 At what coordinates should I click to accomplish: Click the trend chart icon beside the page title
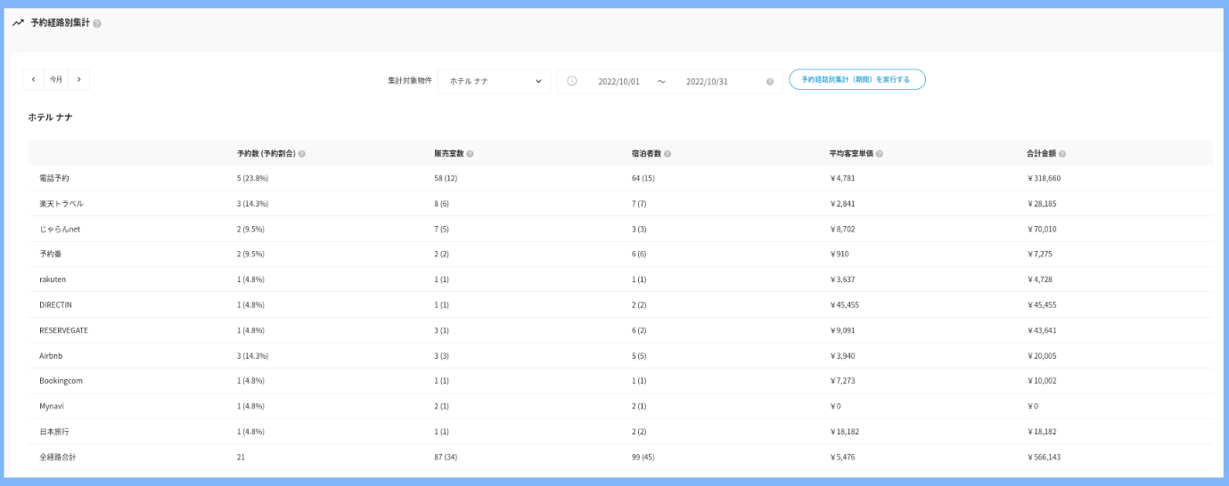[x=18, y=23]
